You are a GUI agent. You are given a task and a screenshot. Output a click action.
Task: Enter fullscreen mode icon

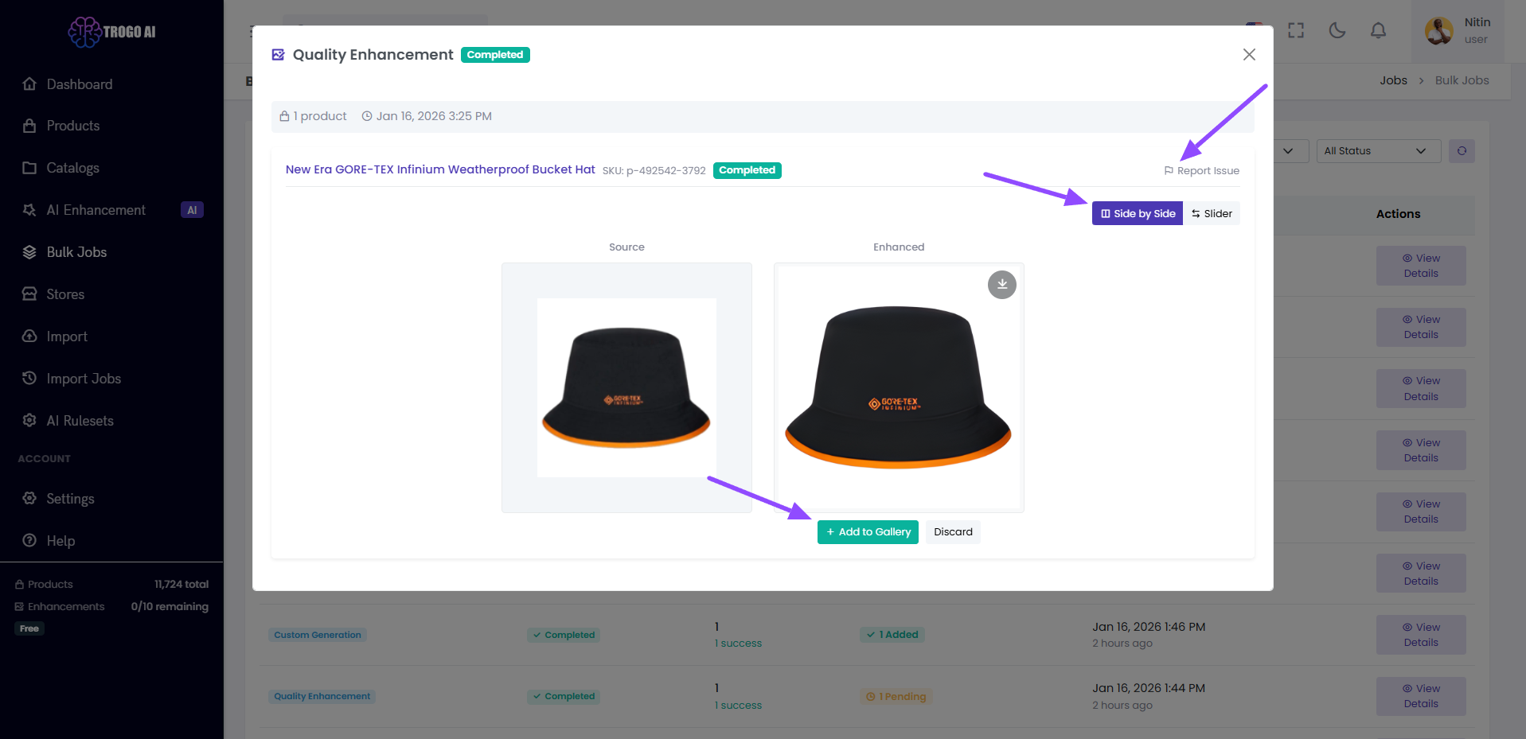pyautogui.click(x=1296, y=31)
